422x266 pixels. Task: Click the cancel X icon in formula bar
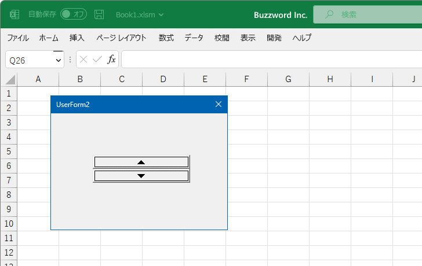click(x=83, y=60)
